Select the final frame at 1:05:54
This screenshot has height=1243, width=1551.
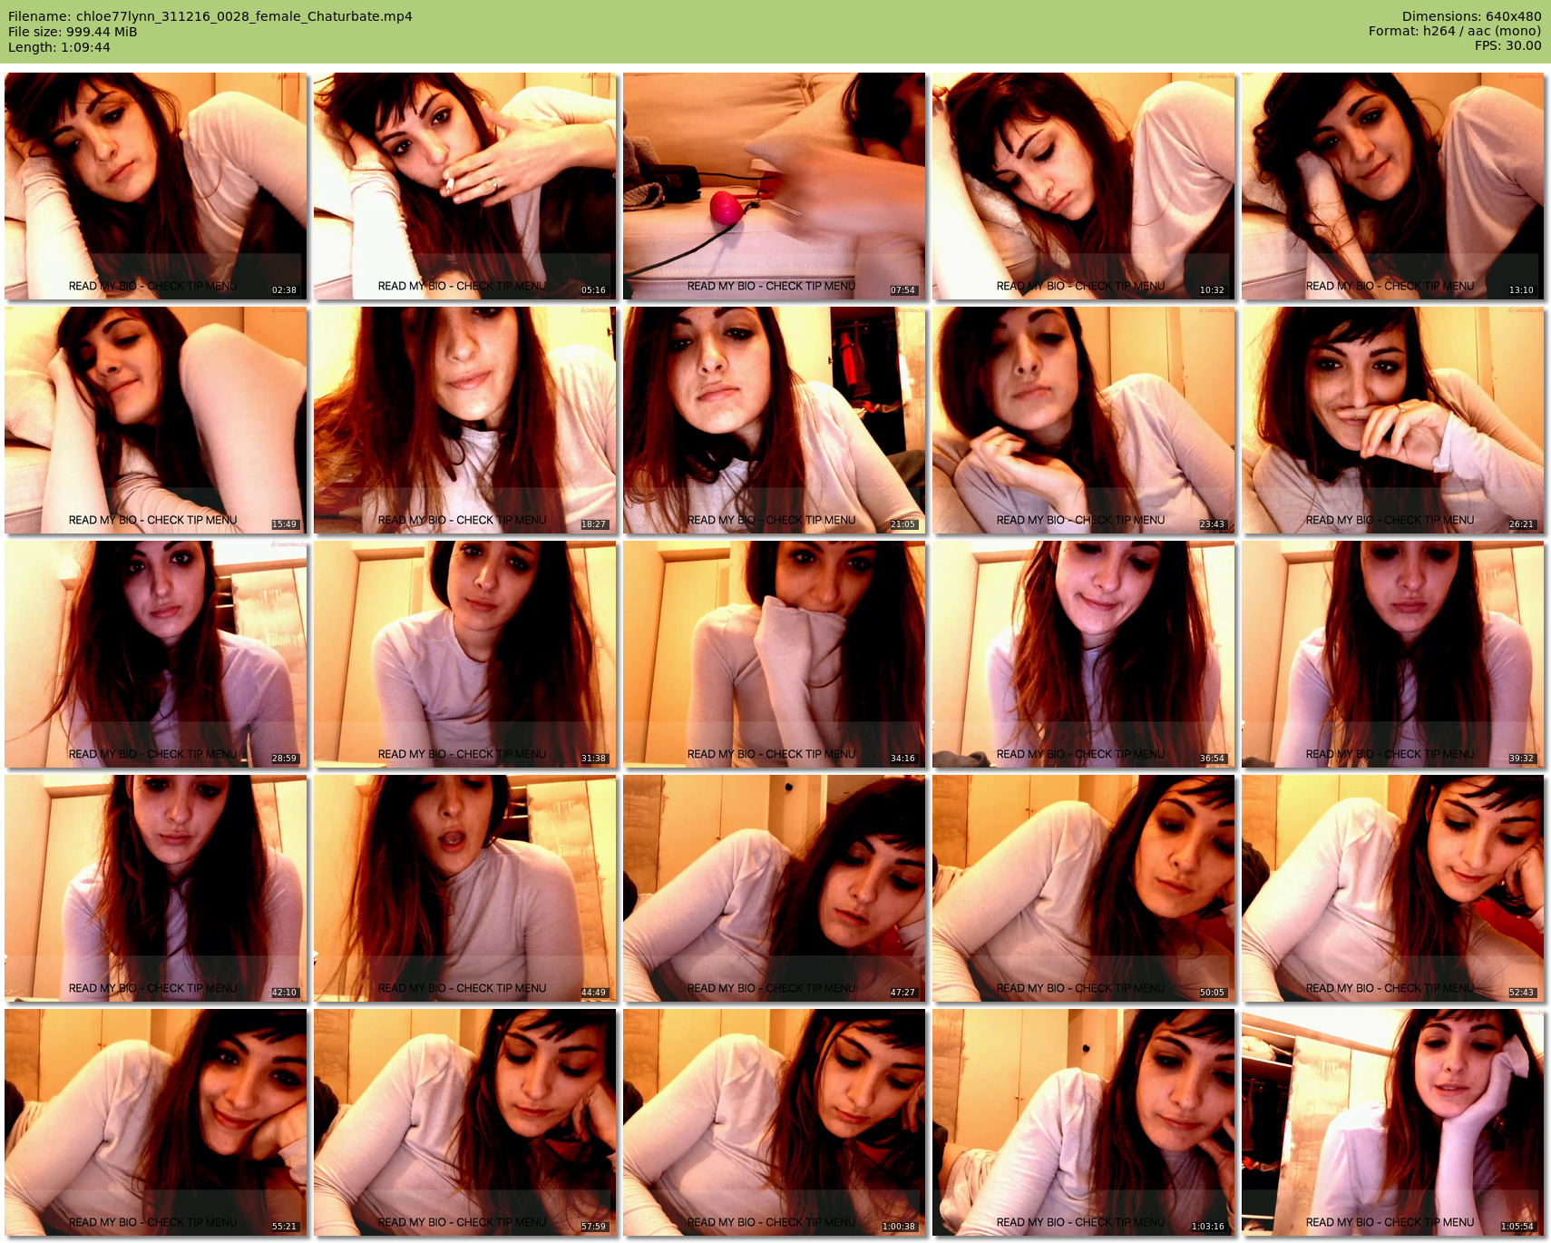pyautogui.click(x=1392, y=1122)
